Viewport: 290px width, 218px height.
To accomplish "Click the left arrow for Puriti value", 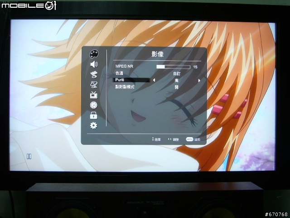I will pyautogui.click(x=154, y=80).
